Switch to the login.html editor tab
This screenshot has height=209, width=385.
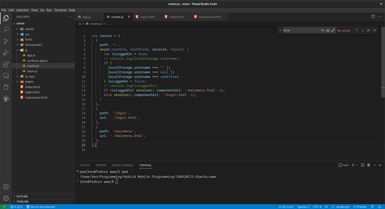147,17
